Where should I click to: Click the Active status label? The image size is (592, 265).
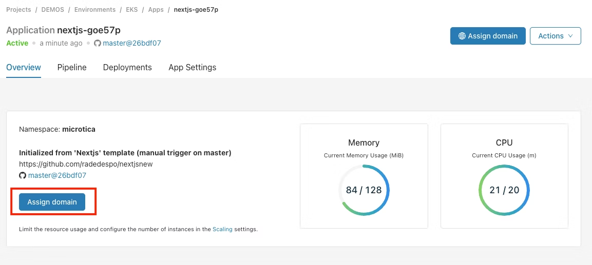pos(17,44)
